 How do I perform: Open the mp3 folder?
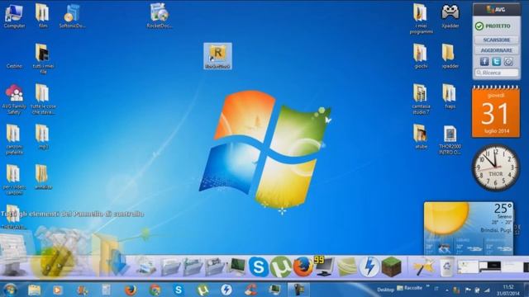[x=43, y=137]
